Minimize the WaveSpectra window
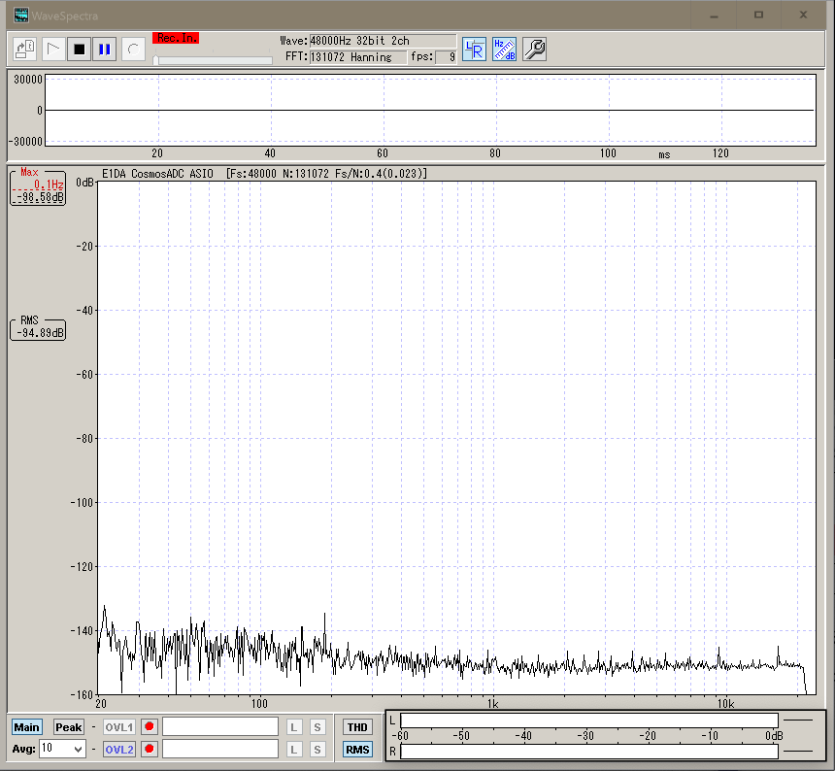This screenshot has height=771, width=835. pyautogui.click(x=714, y=16)
